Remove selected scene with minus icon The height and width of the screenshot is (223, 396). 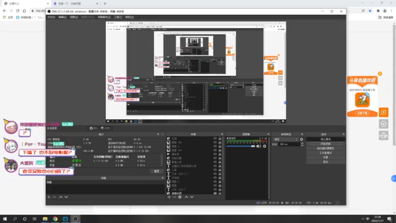click(x=54, y=197)
